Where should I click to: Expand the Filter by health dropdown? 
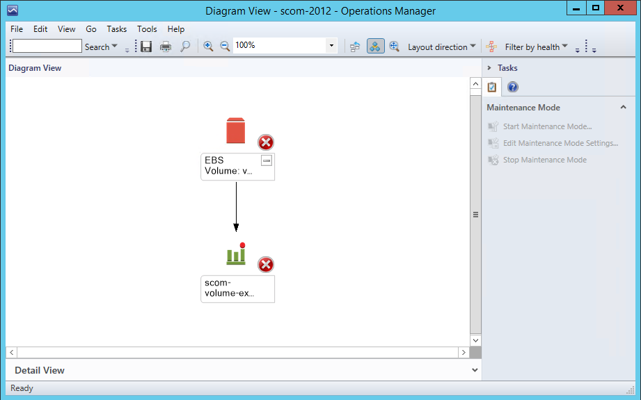[536, 47]
